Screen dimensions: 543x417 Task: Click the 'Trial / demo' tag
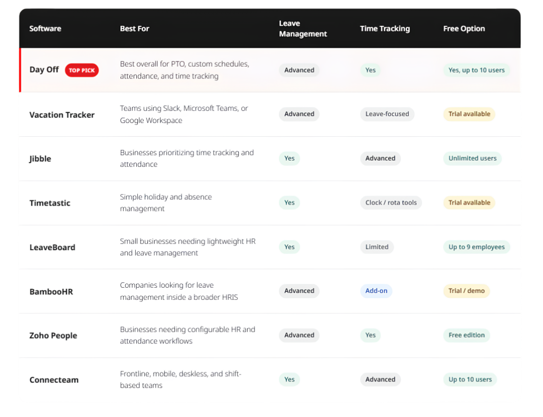[467, 291]
